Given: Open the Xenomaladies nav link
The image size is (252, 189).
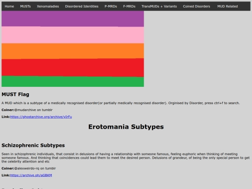Looking at the screenshot, I should [x=48, y=6].
